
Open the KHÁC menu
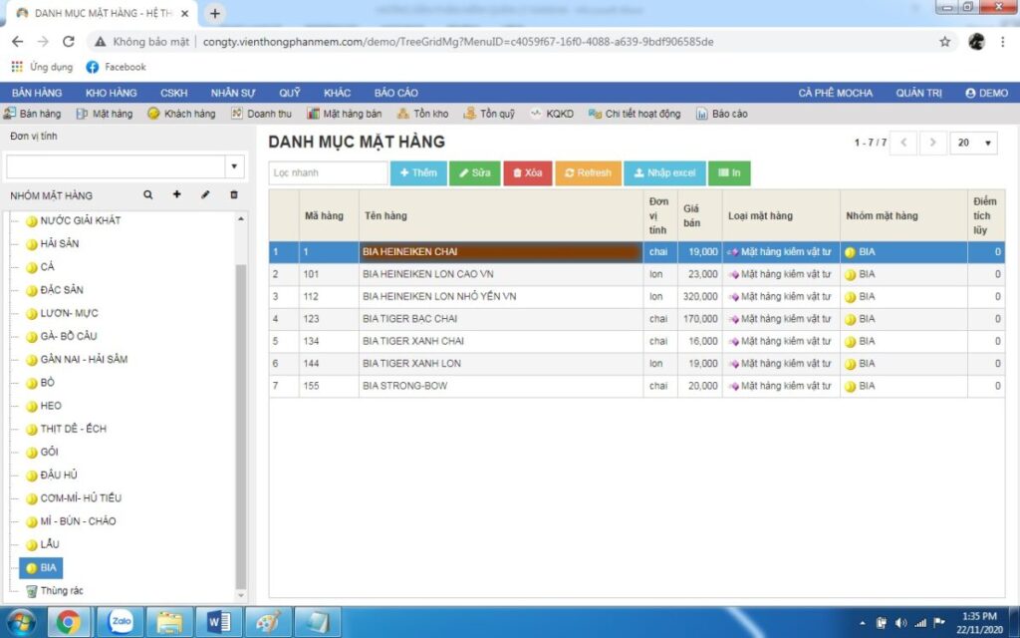pos(337,93)
